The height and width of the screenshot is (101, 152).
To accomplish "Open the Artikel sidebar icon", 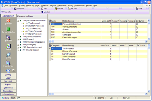I will [x=8, y=46].
